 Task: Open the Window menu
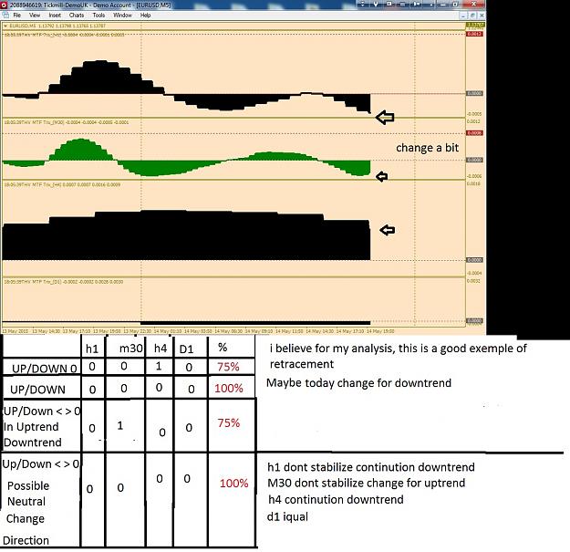pyautogui.click(x=122, y=16)
